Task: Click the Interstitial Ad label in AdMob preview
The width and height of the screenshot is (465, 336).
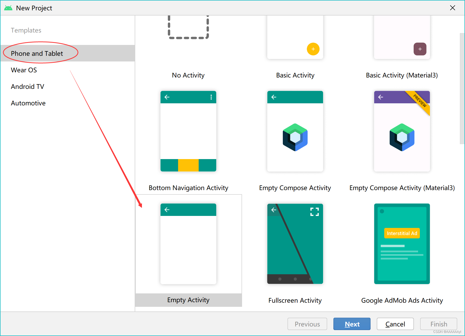Action: pos(402,233)
